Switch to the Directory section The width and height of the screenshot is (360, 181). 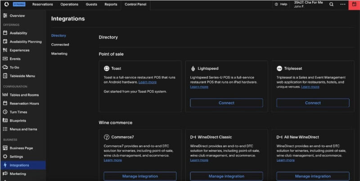tap(58, 36)
